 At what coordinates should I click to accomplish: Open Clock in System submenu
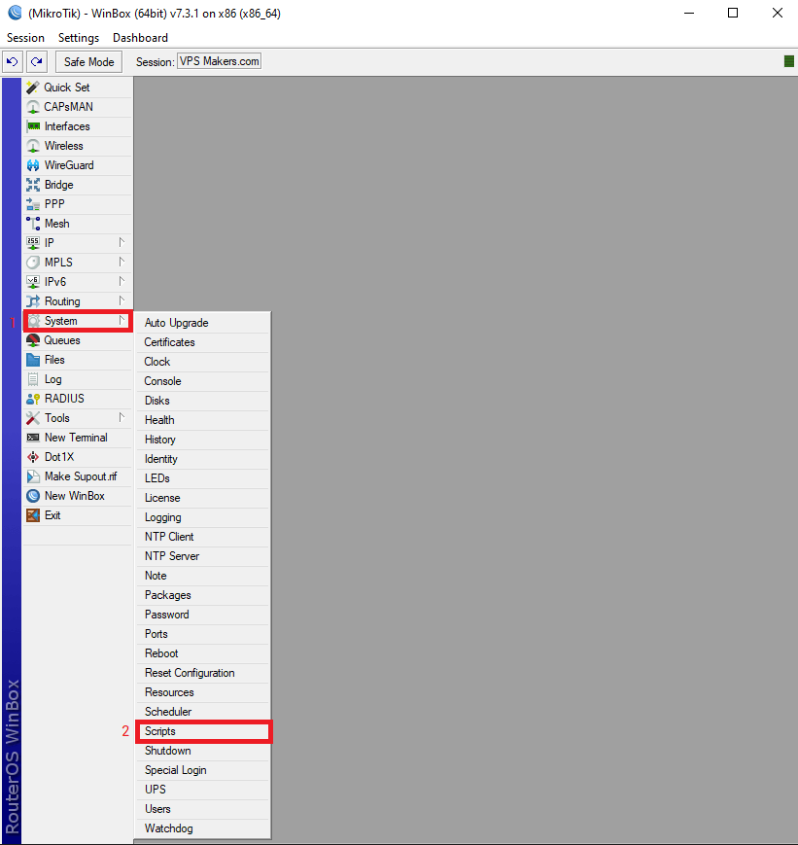[x=202, y=362]
